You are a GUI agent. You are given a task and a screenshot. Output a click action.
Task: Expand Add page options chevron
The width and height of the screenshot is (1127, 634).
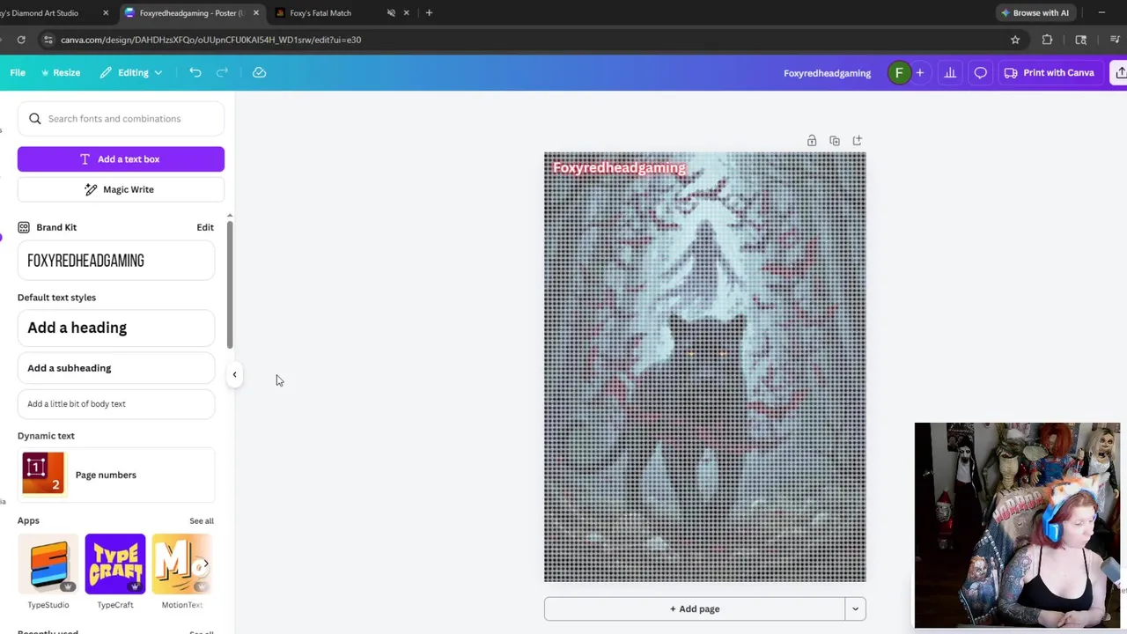[855, 608]
